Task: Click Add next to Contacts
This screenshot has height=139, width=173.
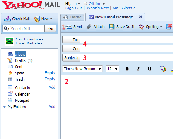Action: click(x=52, y=87)
